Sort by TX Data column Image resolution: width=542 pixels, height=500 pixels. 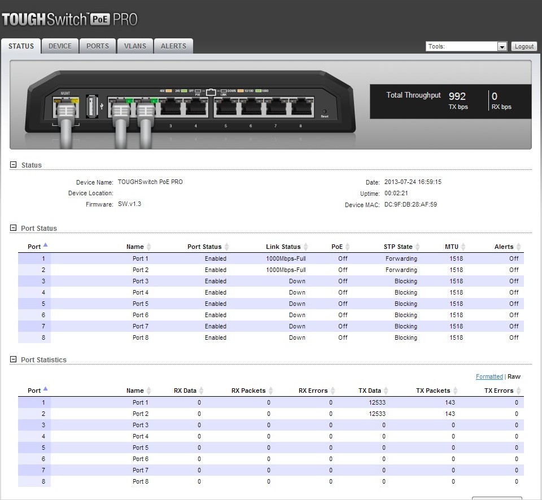[373, 390]
